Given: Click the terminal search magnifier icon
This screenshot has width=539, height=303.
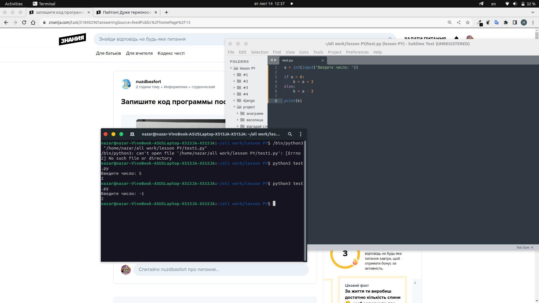Looking at the screenshot, I should pyautogui.click(x=290, y=134).
